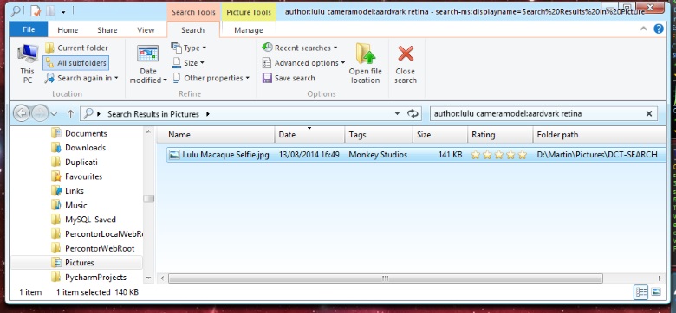Switch to the View ribbon tab
This screenshot has width=676, height=313.
coord(146,29)
